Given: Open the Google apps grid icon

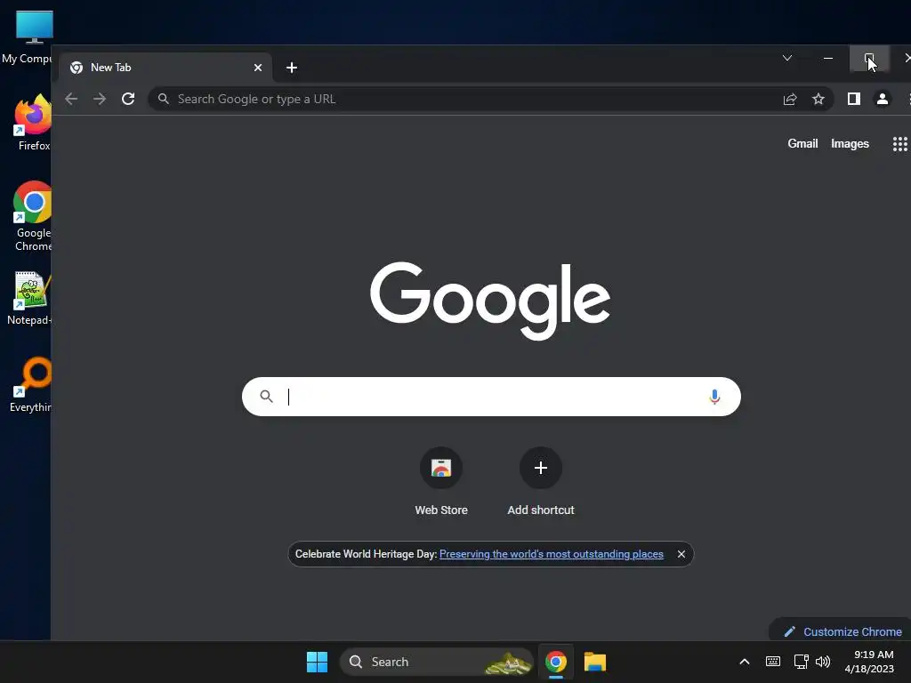Looking at the screenshot, I should [x=899, y=144].
